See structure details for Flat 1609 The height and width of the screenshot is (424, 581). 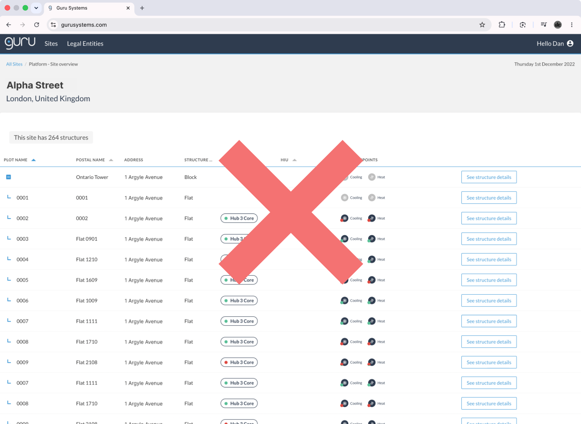click(489, 280)
